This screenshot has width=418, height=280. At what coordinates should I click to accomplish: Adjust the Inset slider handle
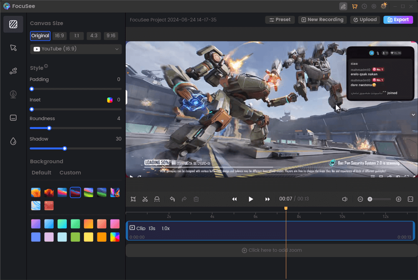[x=32, y=109]
